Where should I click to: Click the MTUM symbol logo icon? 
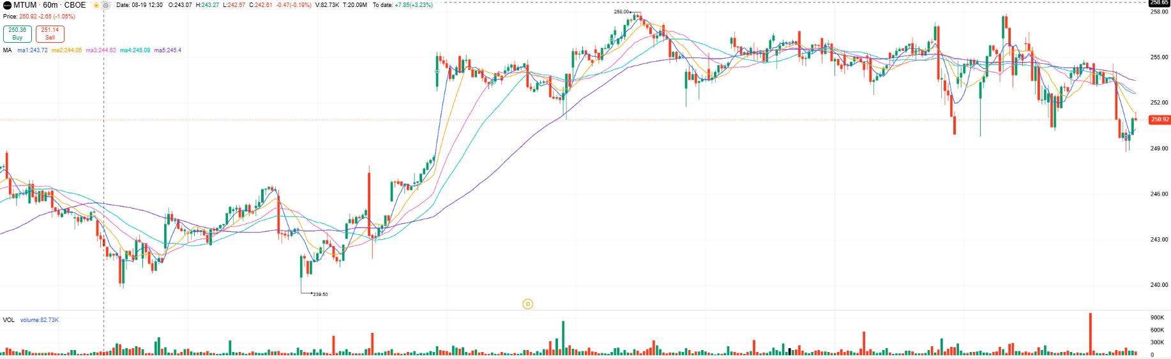[x=7, y=5]
